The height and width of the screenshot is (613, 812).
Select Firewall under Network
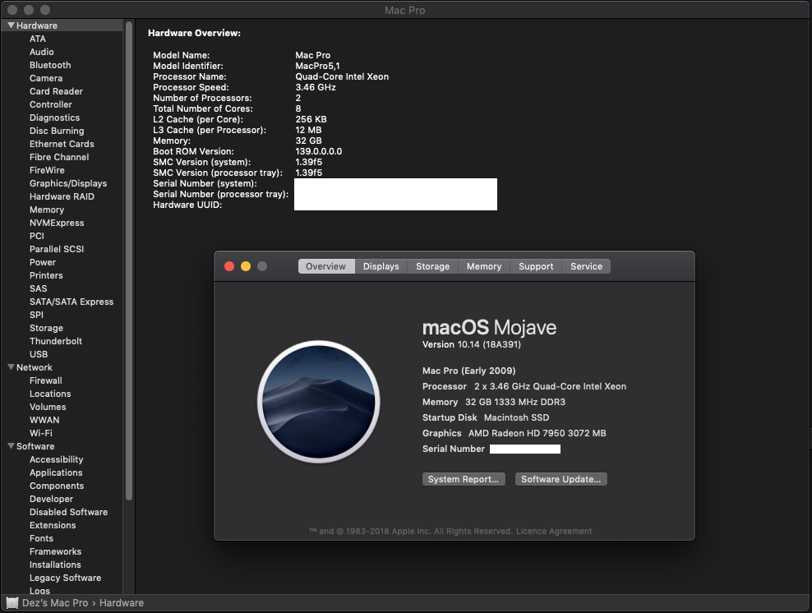coord(45,380)
